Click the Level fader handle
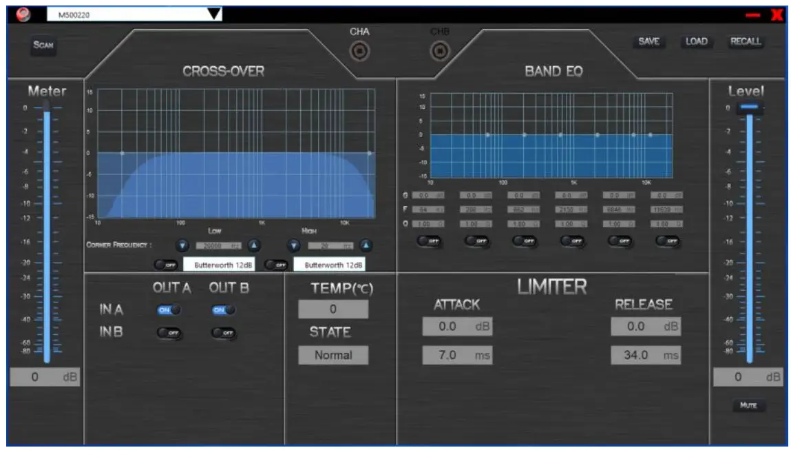This screenshot has height=450, width=791. coord(750,108)
